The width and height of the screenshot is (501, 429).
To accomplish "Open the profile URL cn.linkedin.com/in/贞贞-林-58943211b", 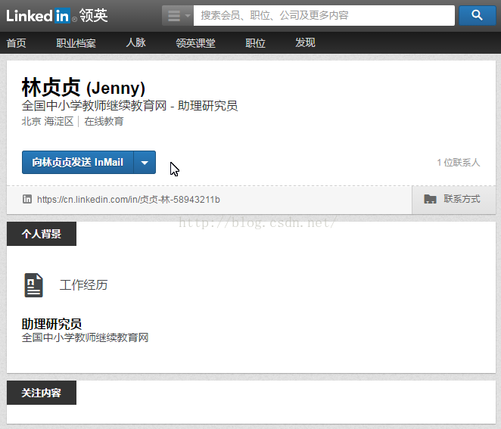I will (x=129, y=200).
